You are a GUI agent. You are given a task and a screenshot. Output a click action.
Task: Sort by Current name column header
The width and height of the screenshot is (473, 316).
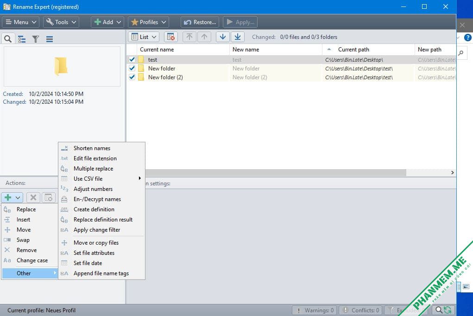183,50
